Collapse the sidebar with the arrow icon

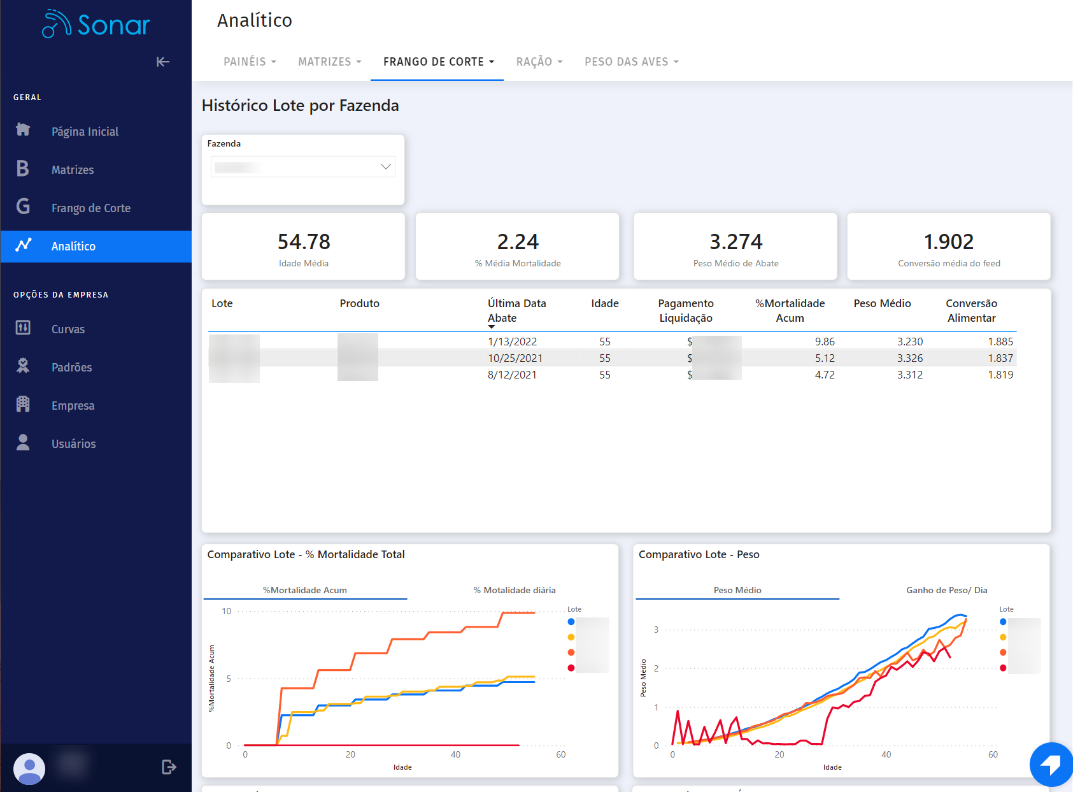pos(163,62)
